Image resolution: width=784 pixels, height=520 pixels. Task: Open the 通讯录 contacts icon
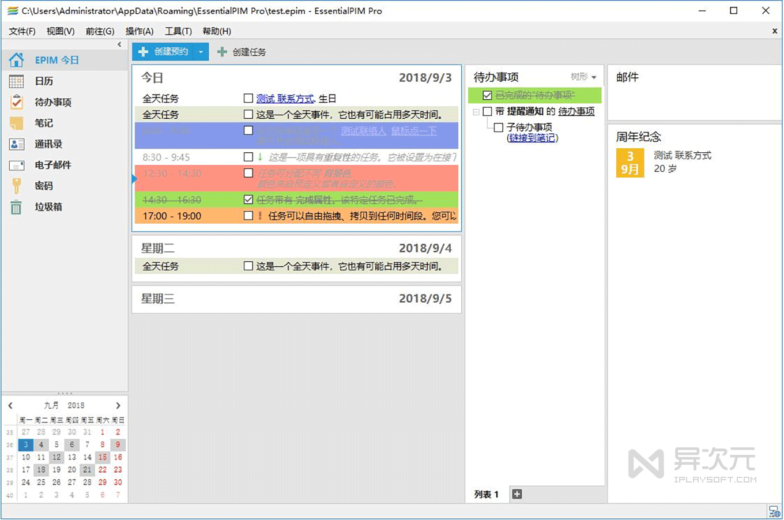(x=17, y=144)
